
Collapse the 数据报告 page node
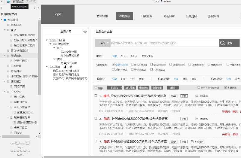tap(5, 81)
